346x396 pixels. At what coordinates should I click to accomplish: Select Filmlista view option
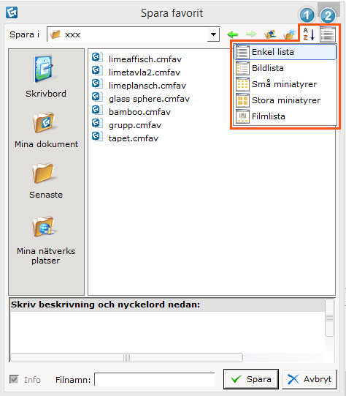pos(285,116)
